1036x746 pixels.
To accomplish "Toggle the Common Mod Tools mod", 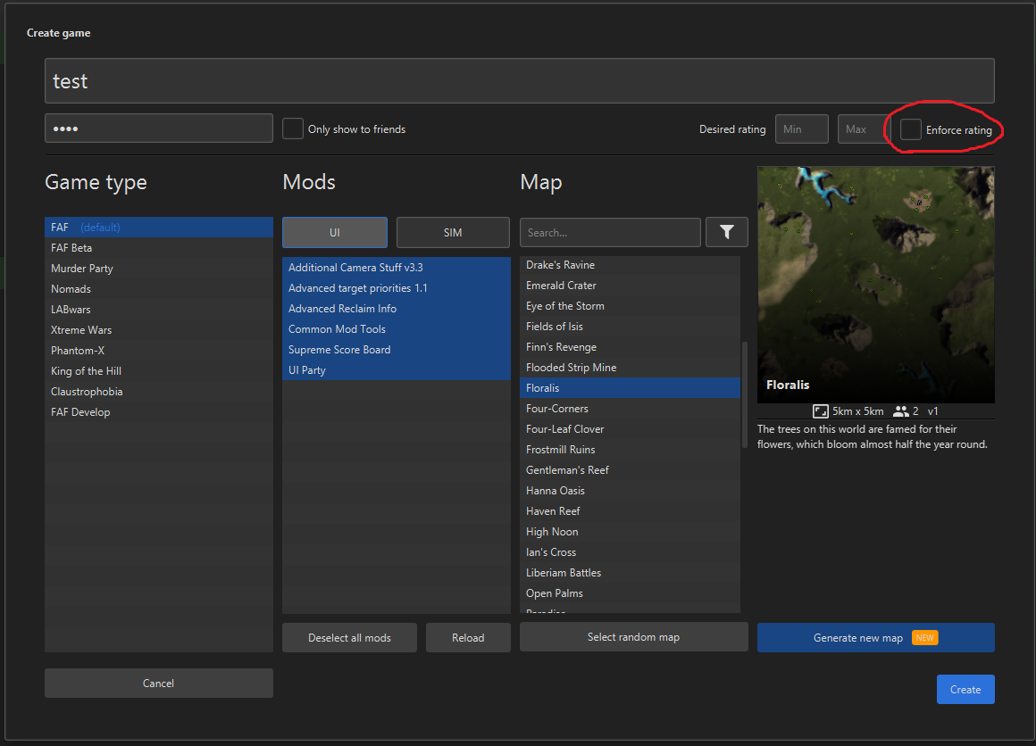I will [x=397, y=328].
